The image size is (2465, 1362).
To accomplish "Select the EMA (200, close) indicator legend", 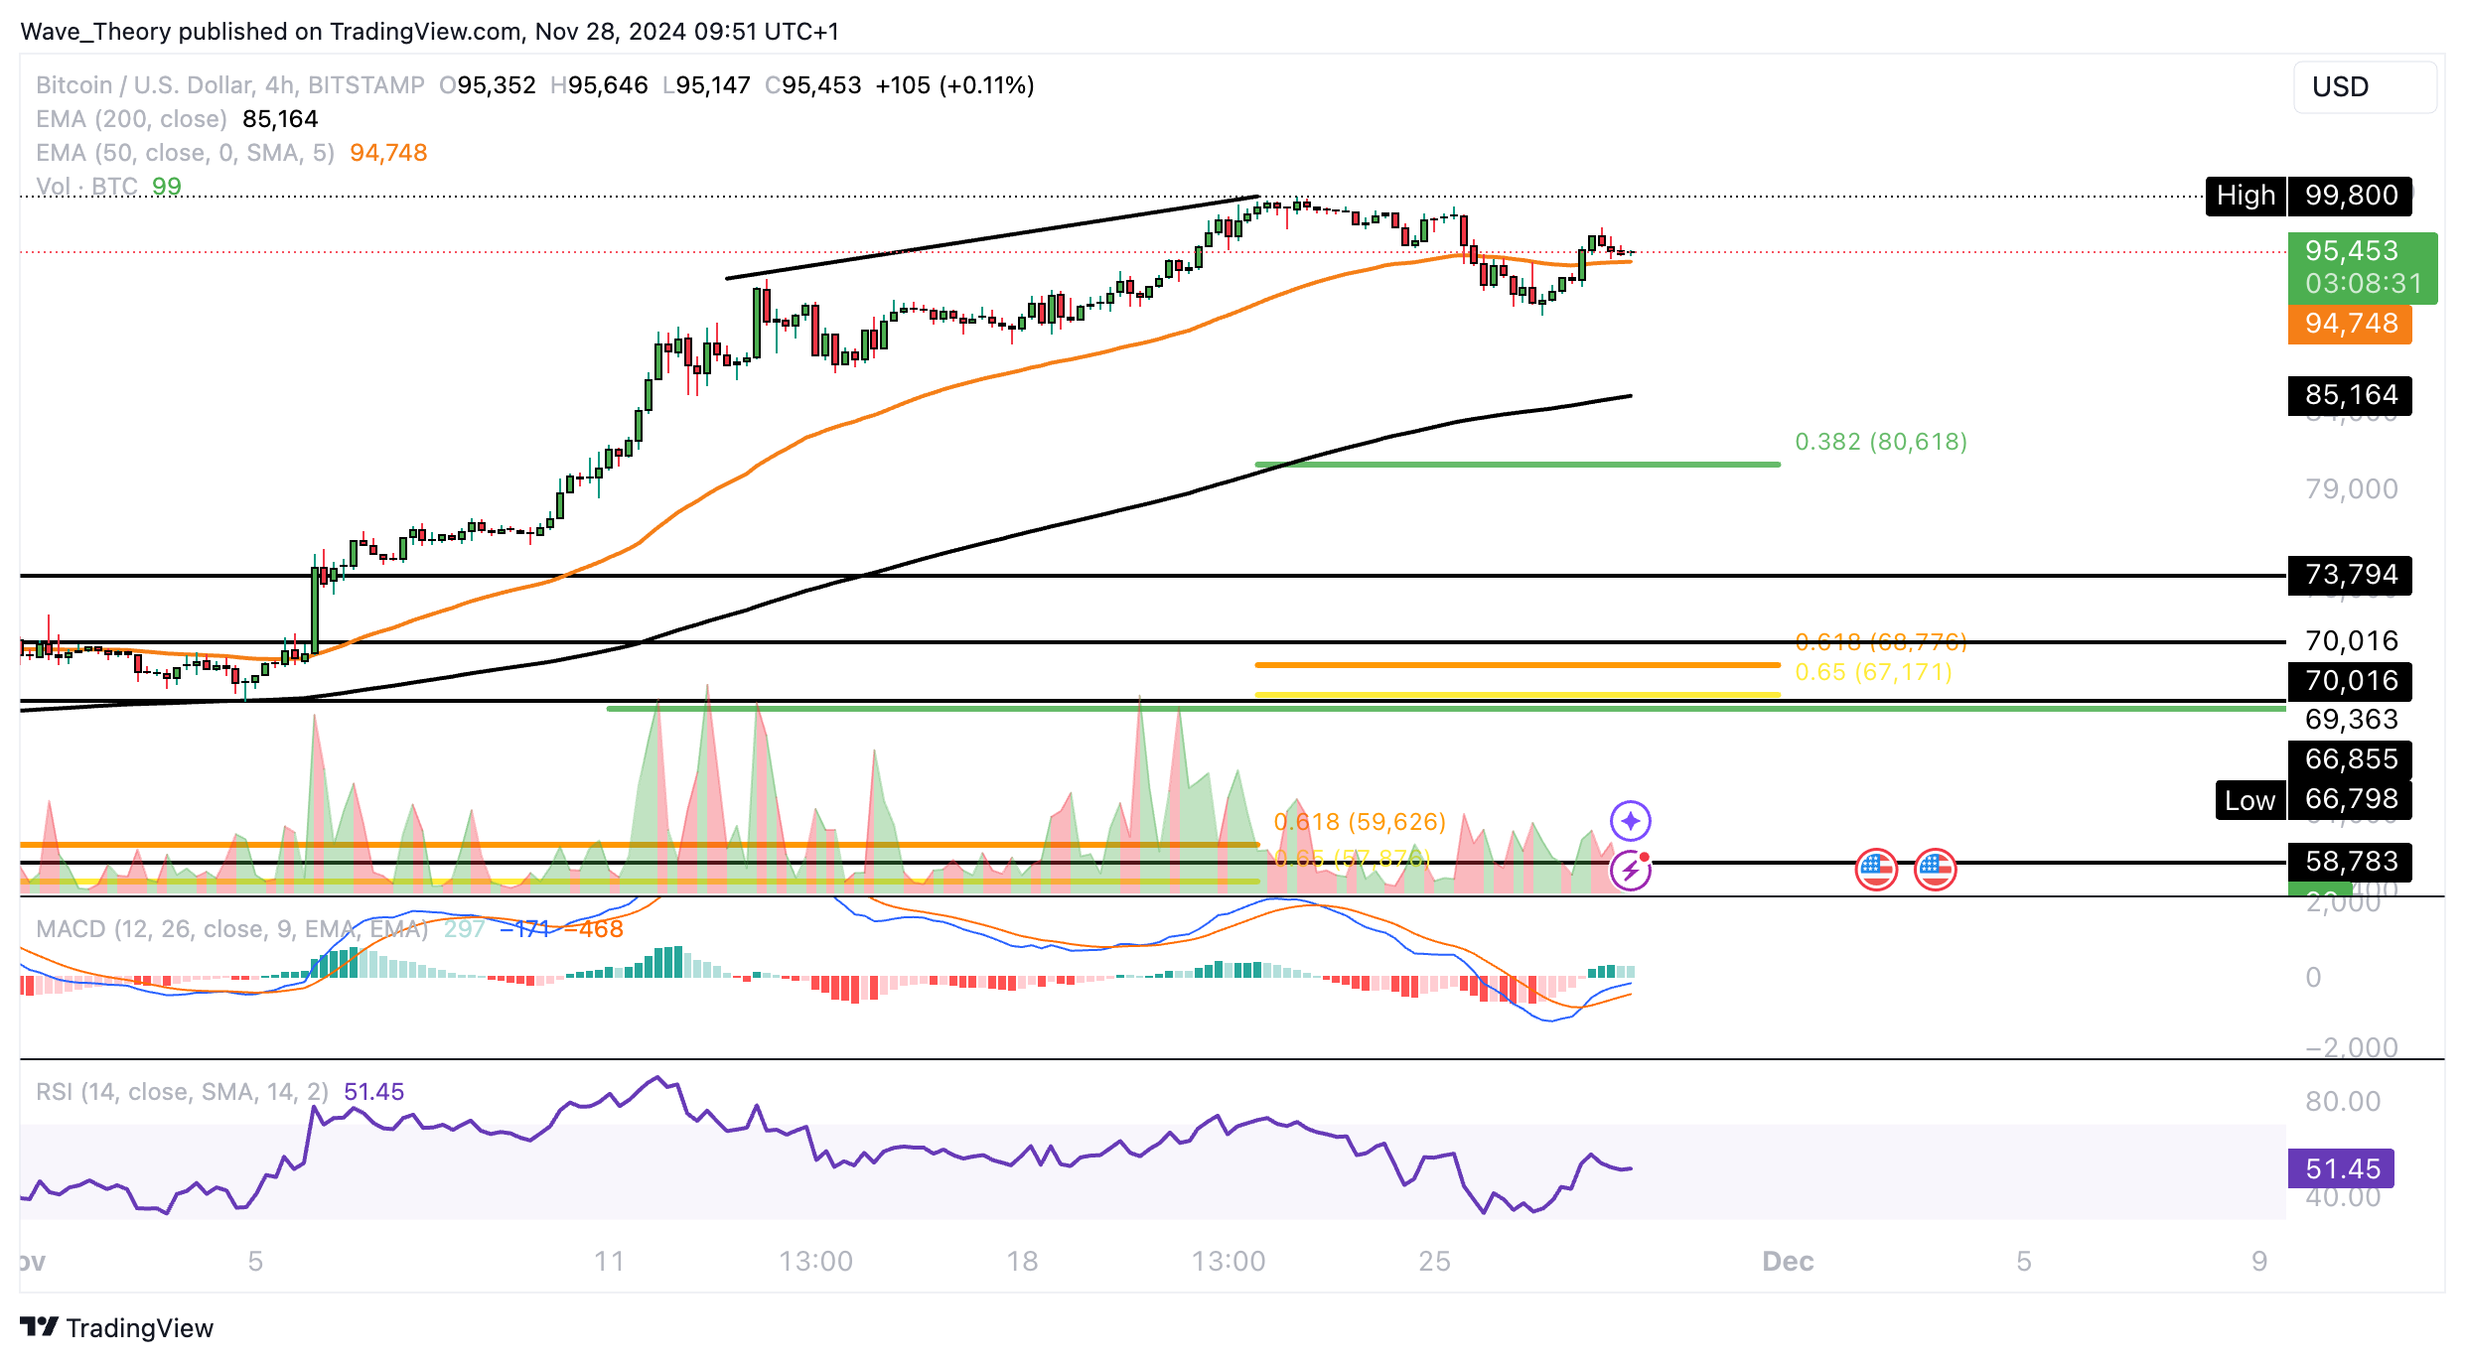I will [x=131, y=119].
